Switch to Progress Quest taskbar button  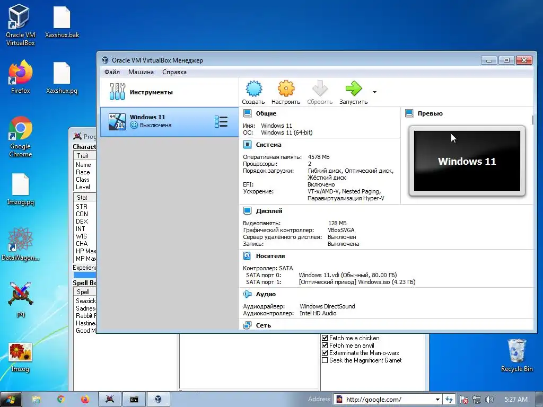(110, 400)
